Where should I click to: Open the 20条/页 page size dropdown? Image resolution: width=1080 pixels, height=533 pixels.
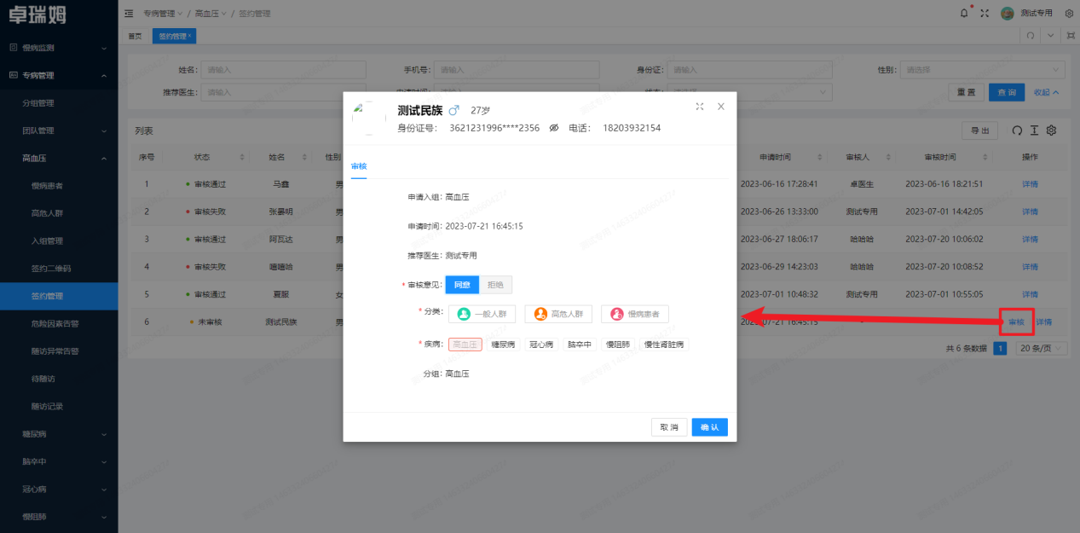pyautogui.click(x=1042, y=348)
